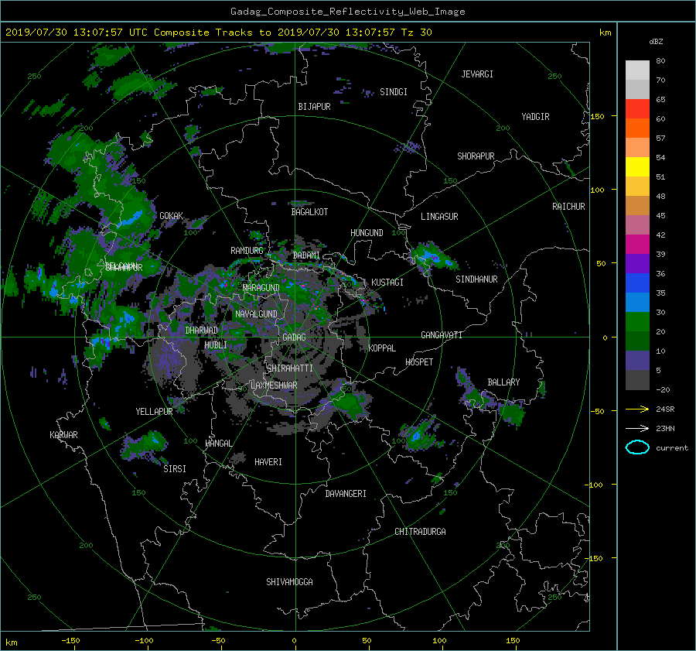Click the GADAG radar center label
This screenshot has width=696, height=651.
pos(295,337)
